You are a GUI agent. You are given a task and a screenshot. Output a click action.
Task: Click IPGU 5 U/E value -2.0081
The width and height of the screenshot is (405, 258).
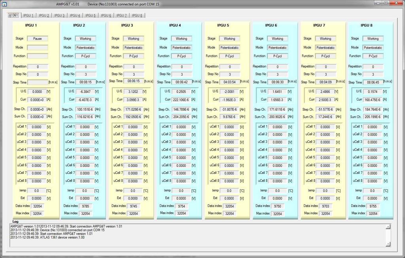point(229,92)
